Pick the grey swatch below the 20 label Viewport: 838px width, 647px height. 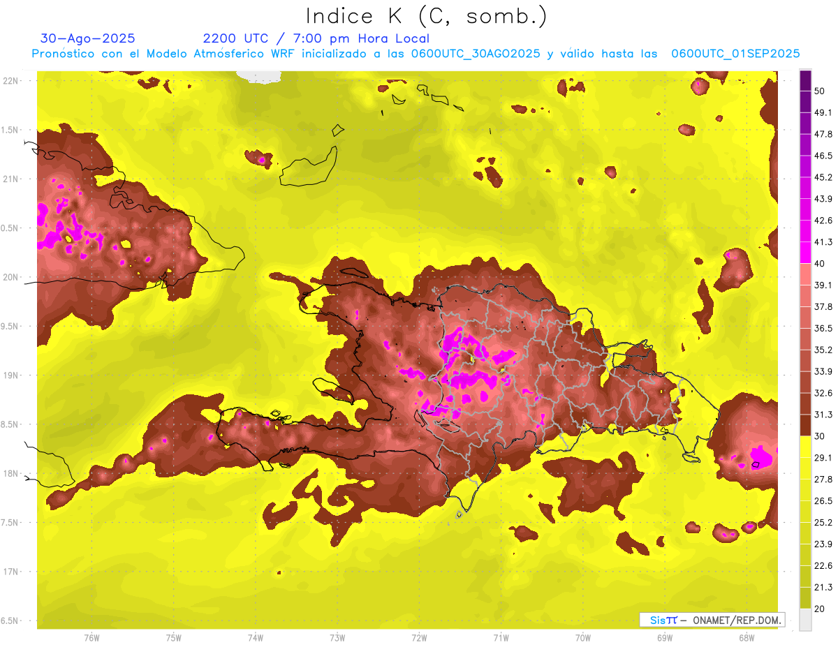pos(805,620)
